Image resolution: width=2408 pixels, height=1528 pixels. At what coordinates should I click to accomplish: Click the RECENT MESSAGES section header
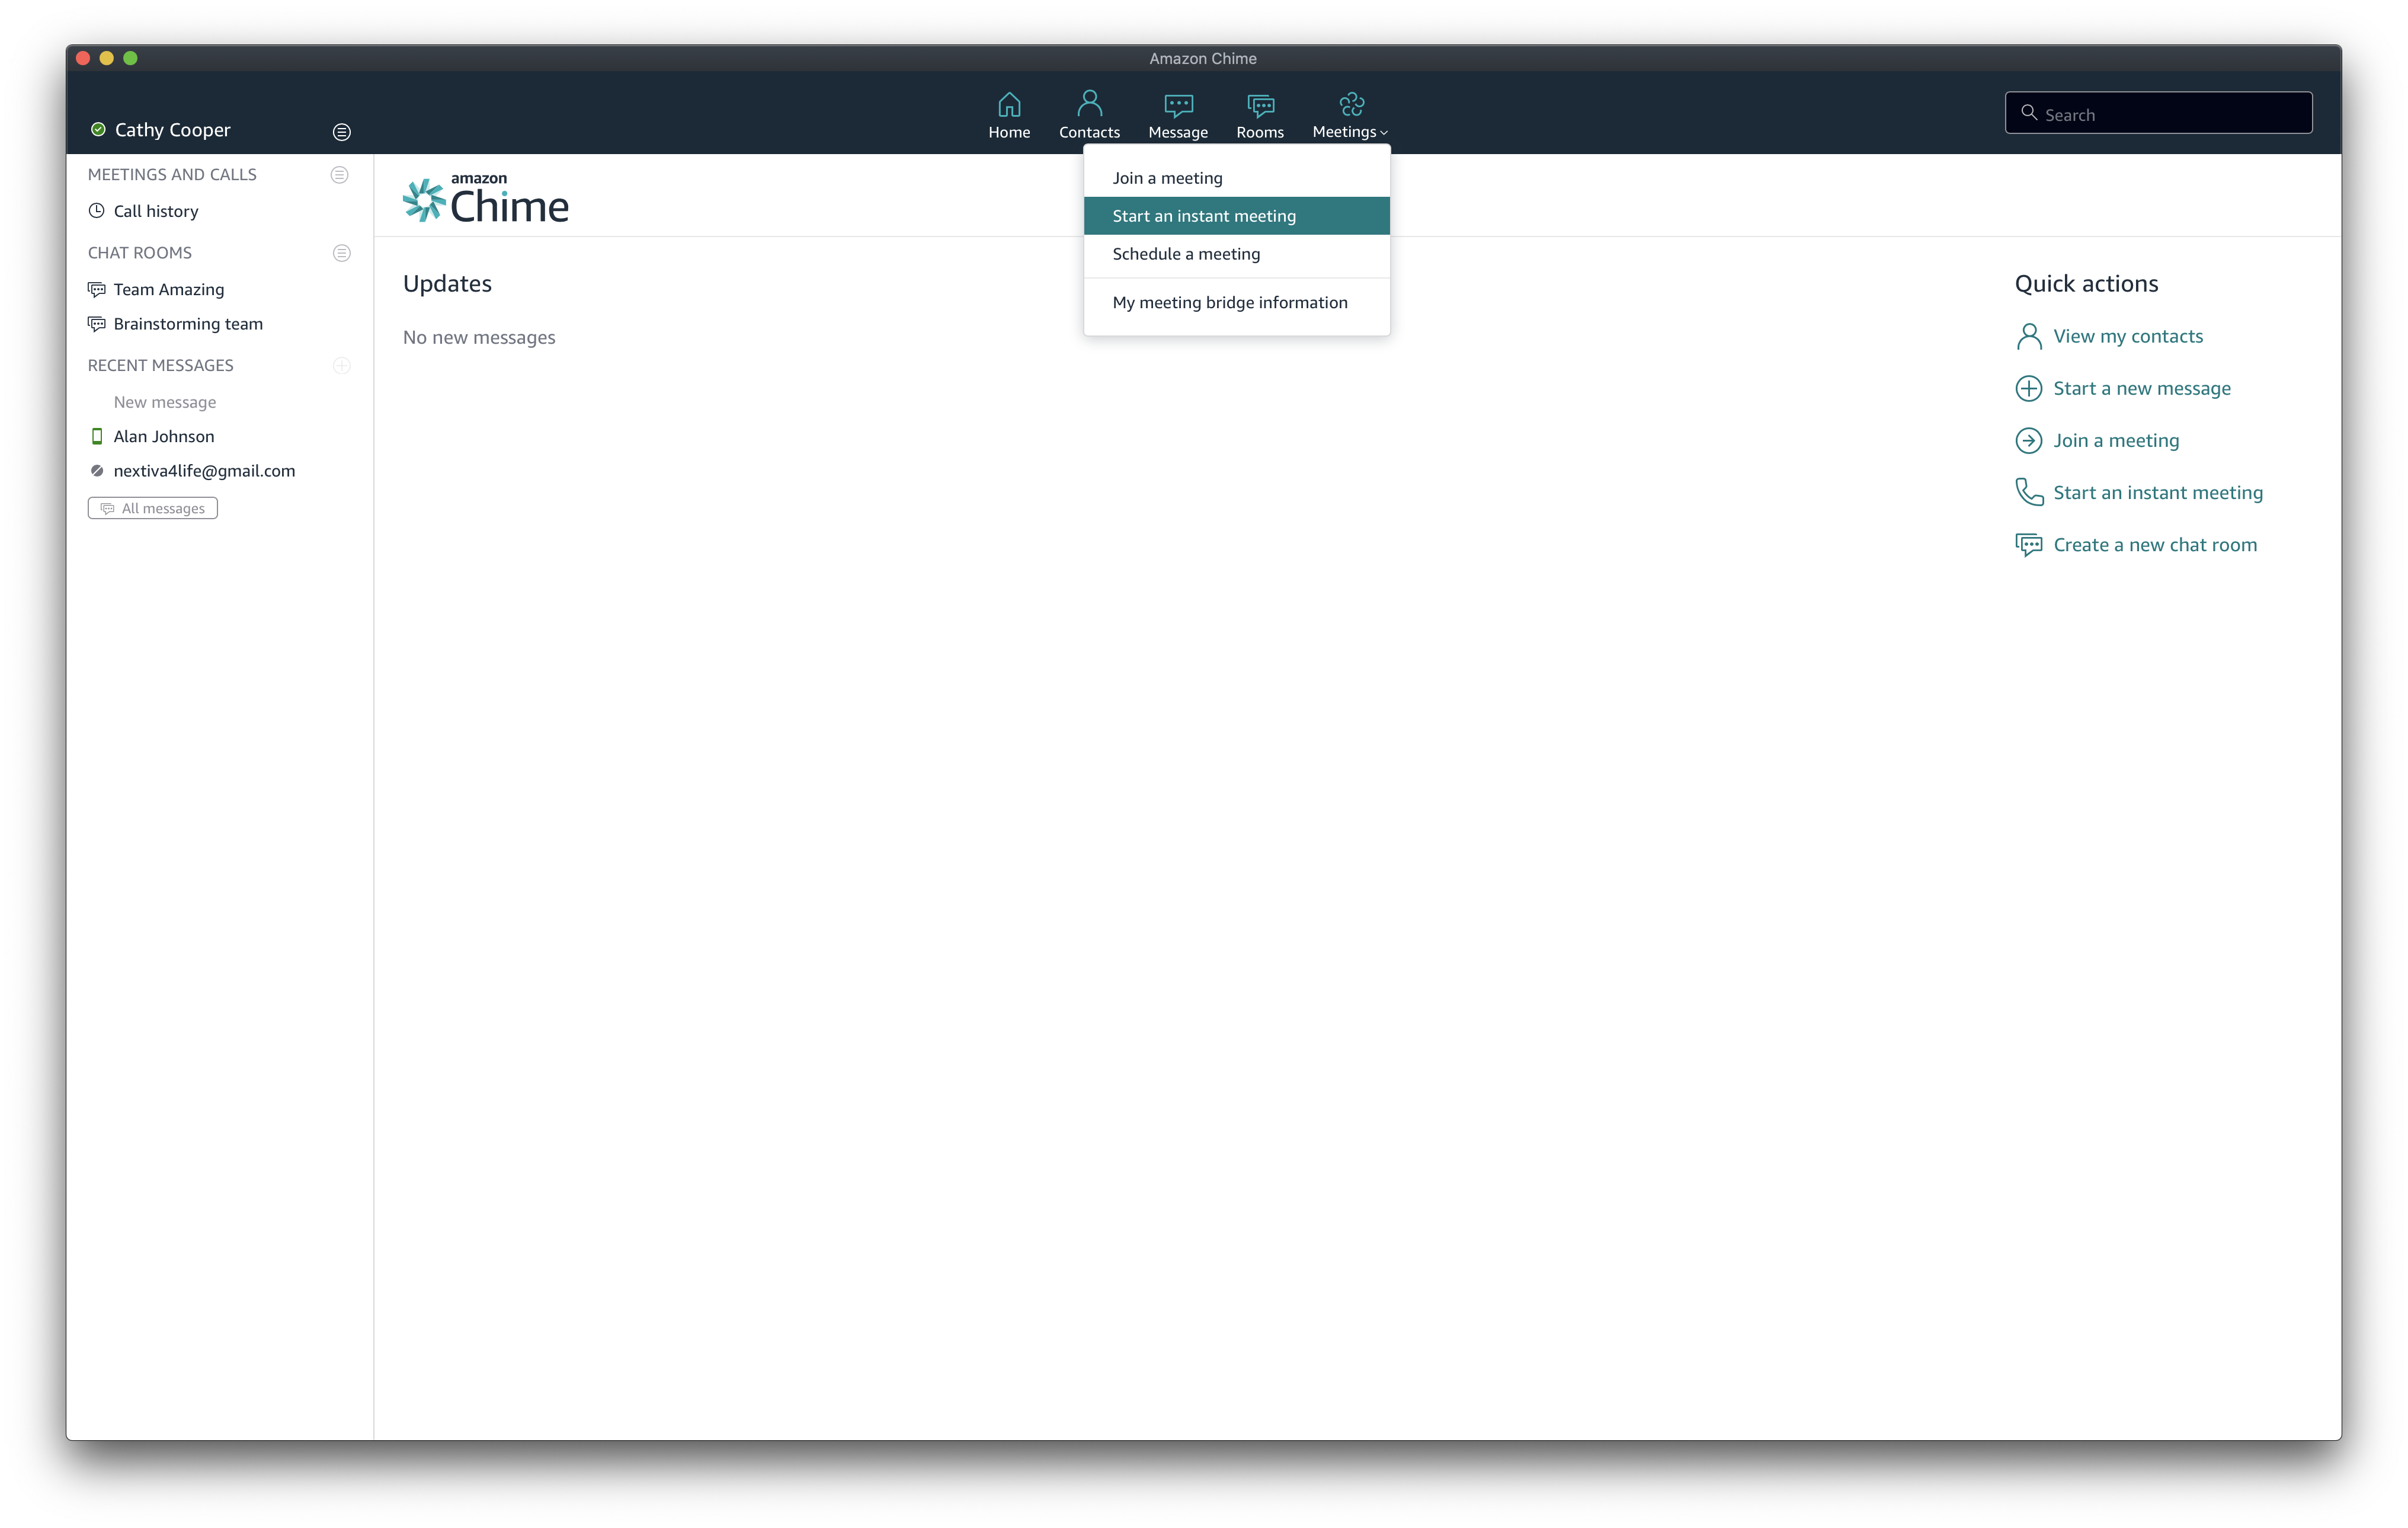[x=160, y=365]
